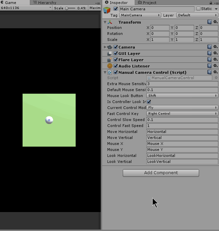Toggle Main Camera active checkbox
219x231 pixels.
pyautogui.click(x=115, y=9)
